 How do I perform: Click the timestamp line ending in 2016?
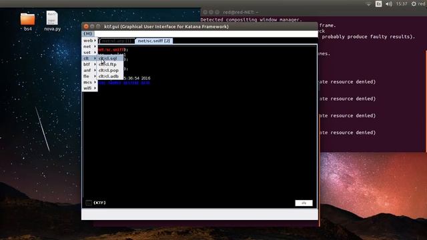point(137,78)
